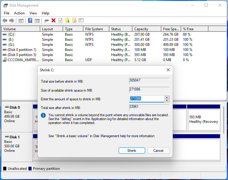Image resolution: width=228 pixels, height=180 pixels.
Task: Click the UDF file system cell
Action: coord(89,60)
